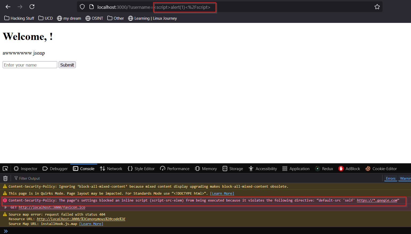Switch to the Debugger tab

click(55, 169)
